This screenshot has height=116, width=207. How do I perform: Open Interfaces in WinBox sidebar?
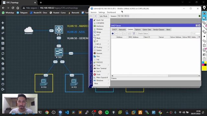pos(100,26)
